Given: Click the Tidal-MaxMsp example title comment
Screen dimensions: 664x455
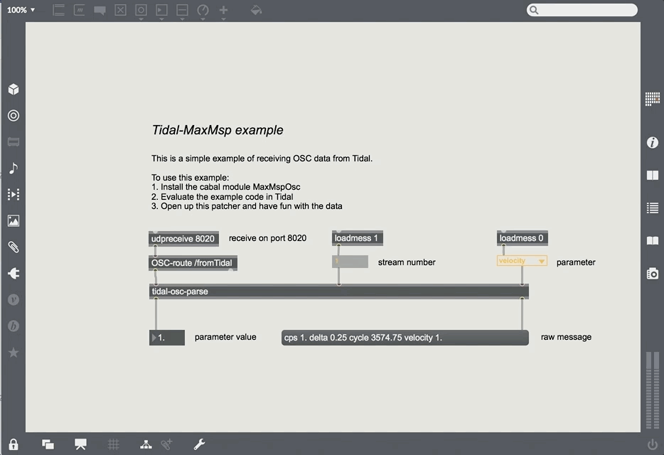Looking at the screenshot, I should [218, 130].
